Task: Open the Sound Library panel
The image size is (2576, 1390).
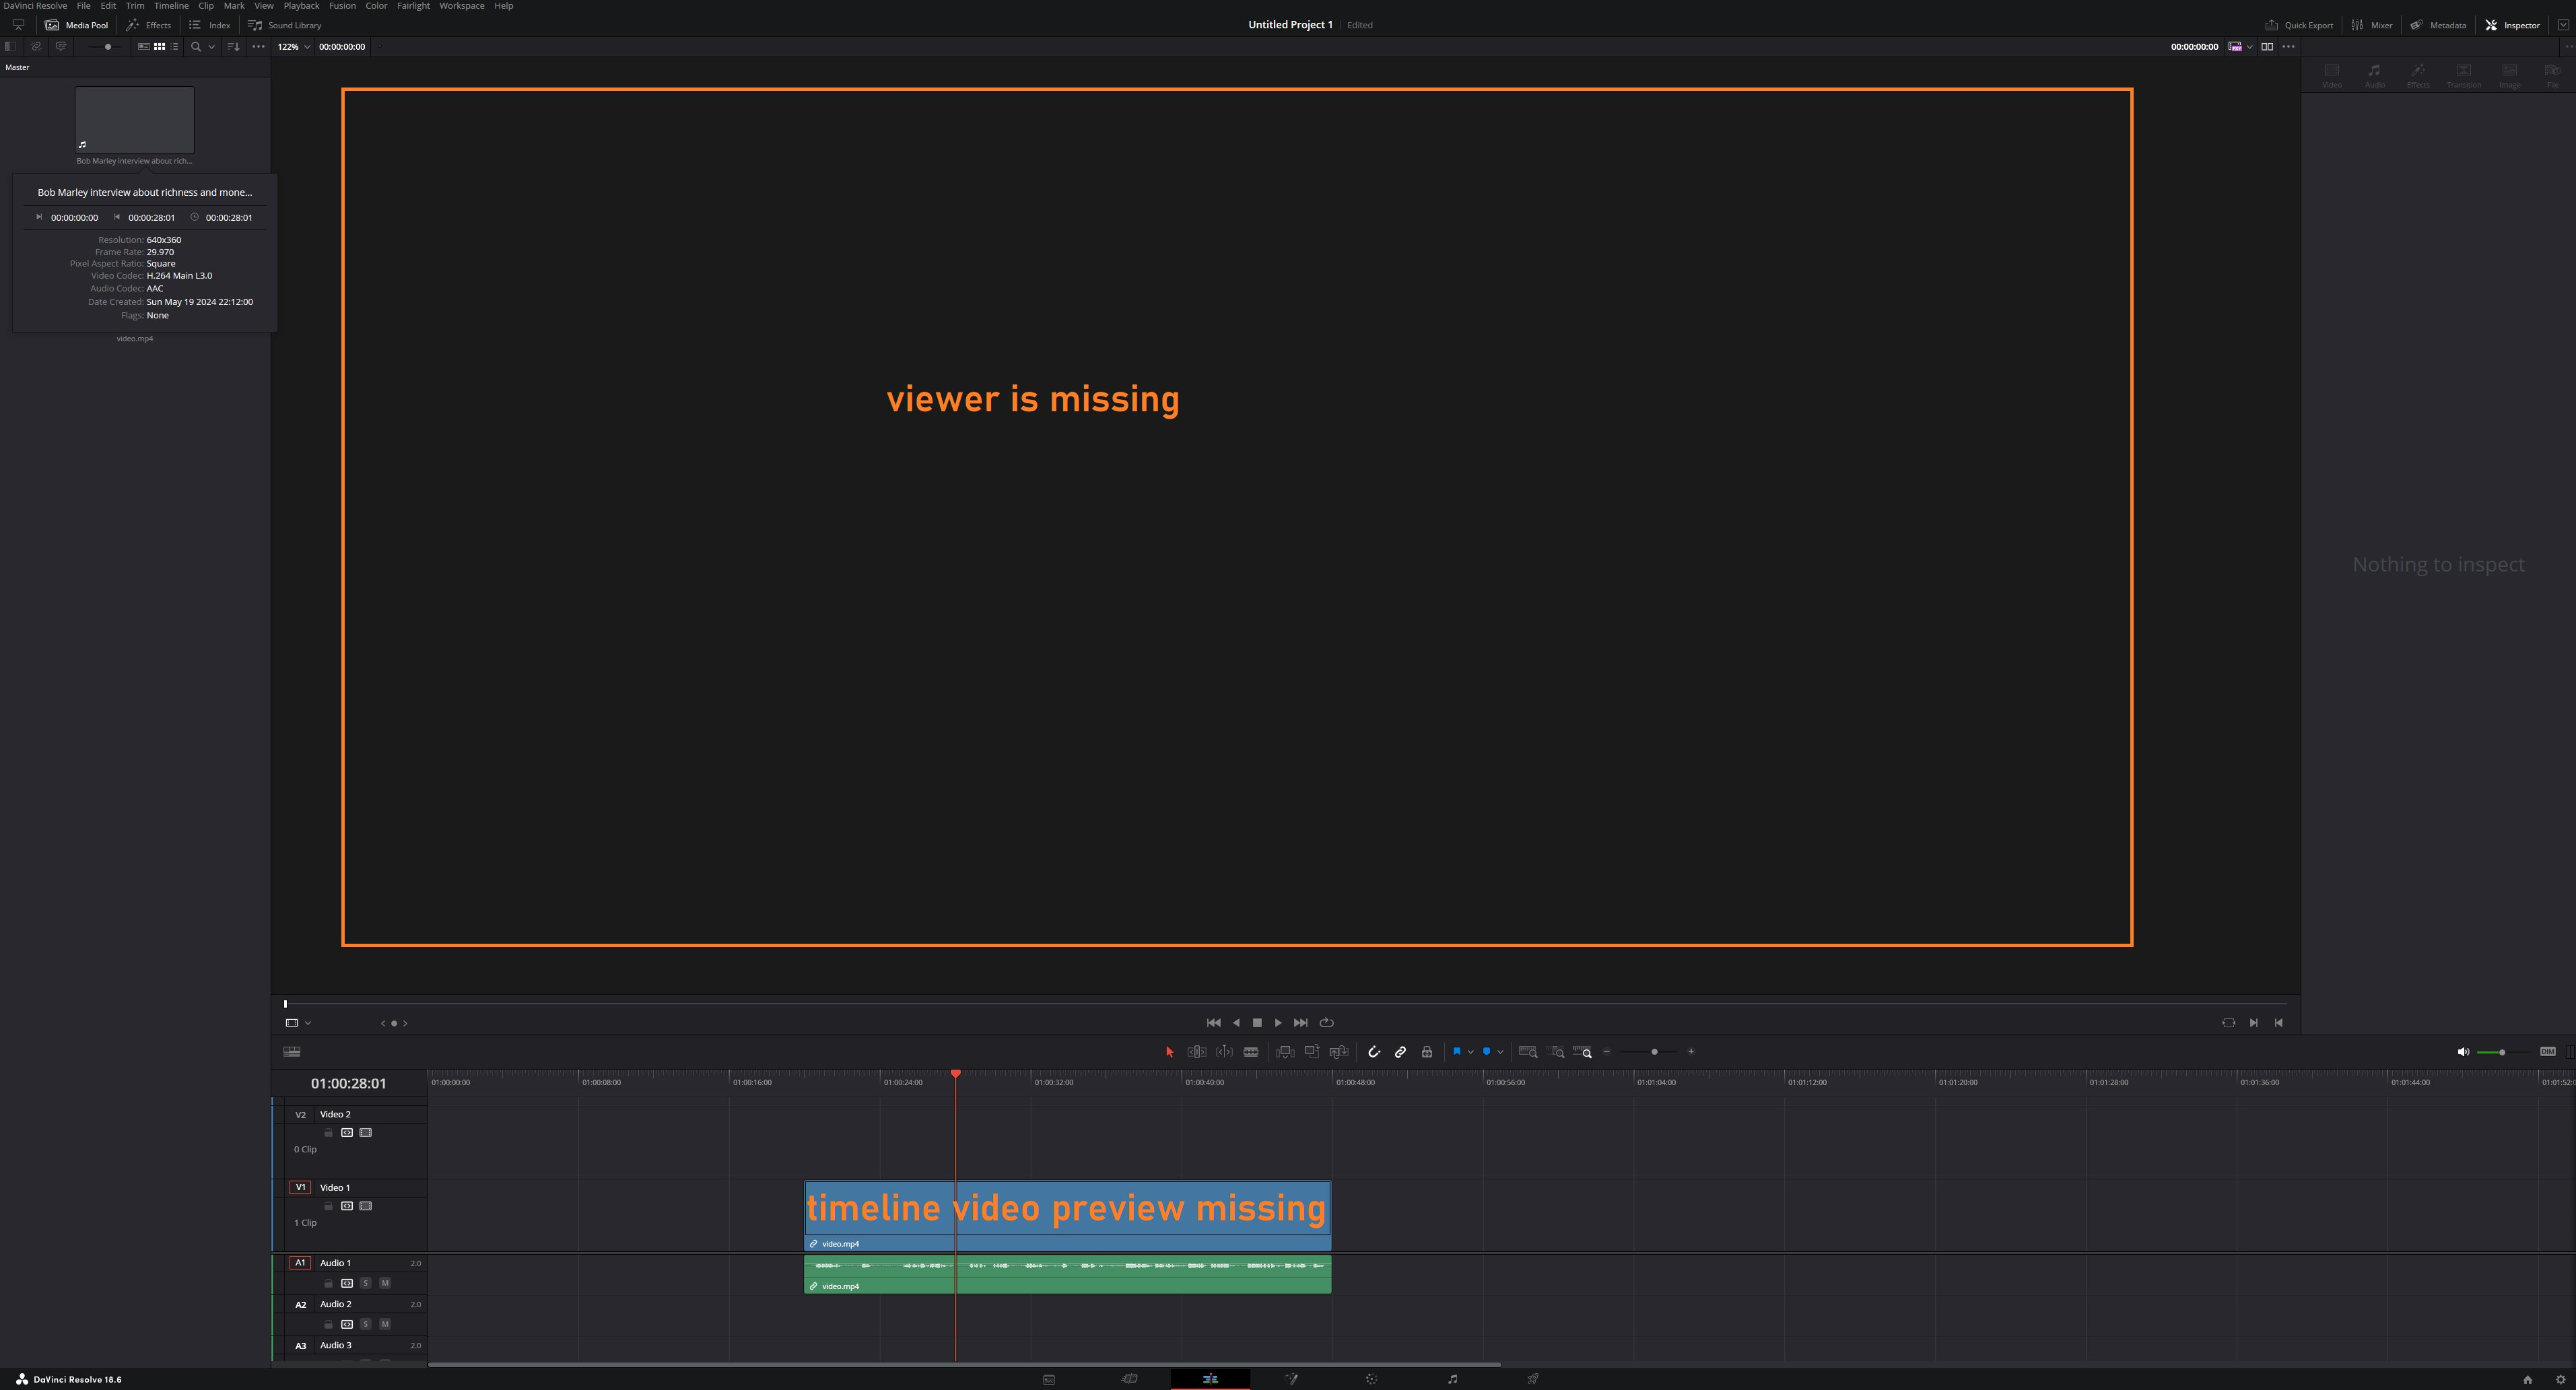Action: (x=285, y=25)
